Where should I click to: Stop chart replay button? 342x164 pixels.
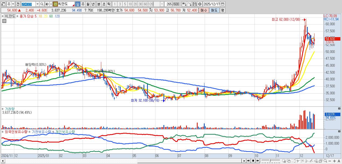tap(253, 161)
